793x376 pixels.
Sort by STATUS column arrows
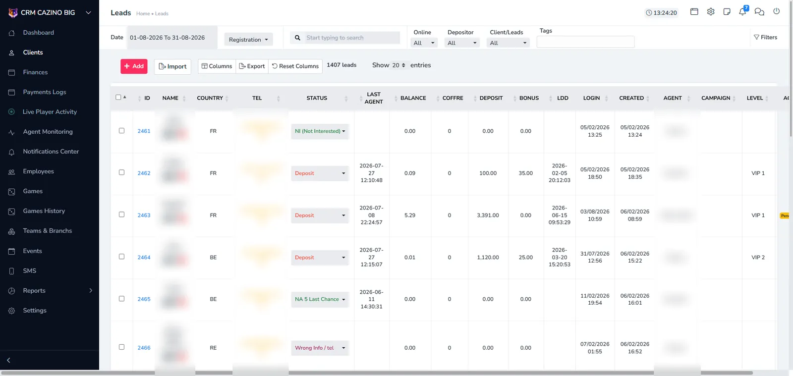346,98
